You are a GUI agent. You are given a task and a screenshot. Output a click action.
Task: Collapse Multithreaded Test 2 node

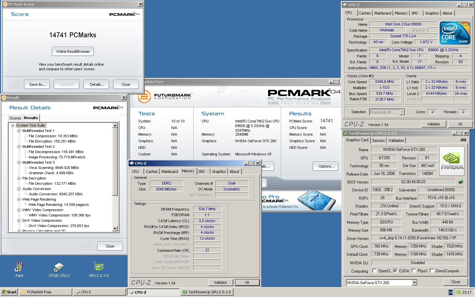coord(19,147)
